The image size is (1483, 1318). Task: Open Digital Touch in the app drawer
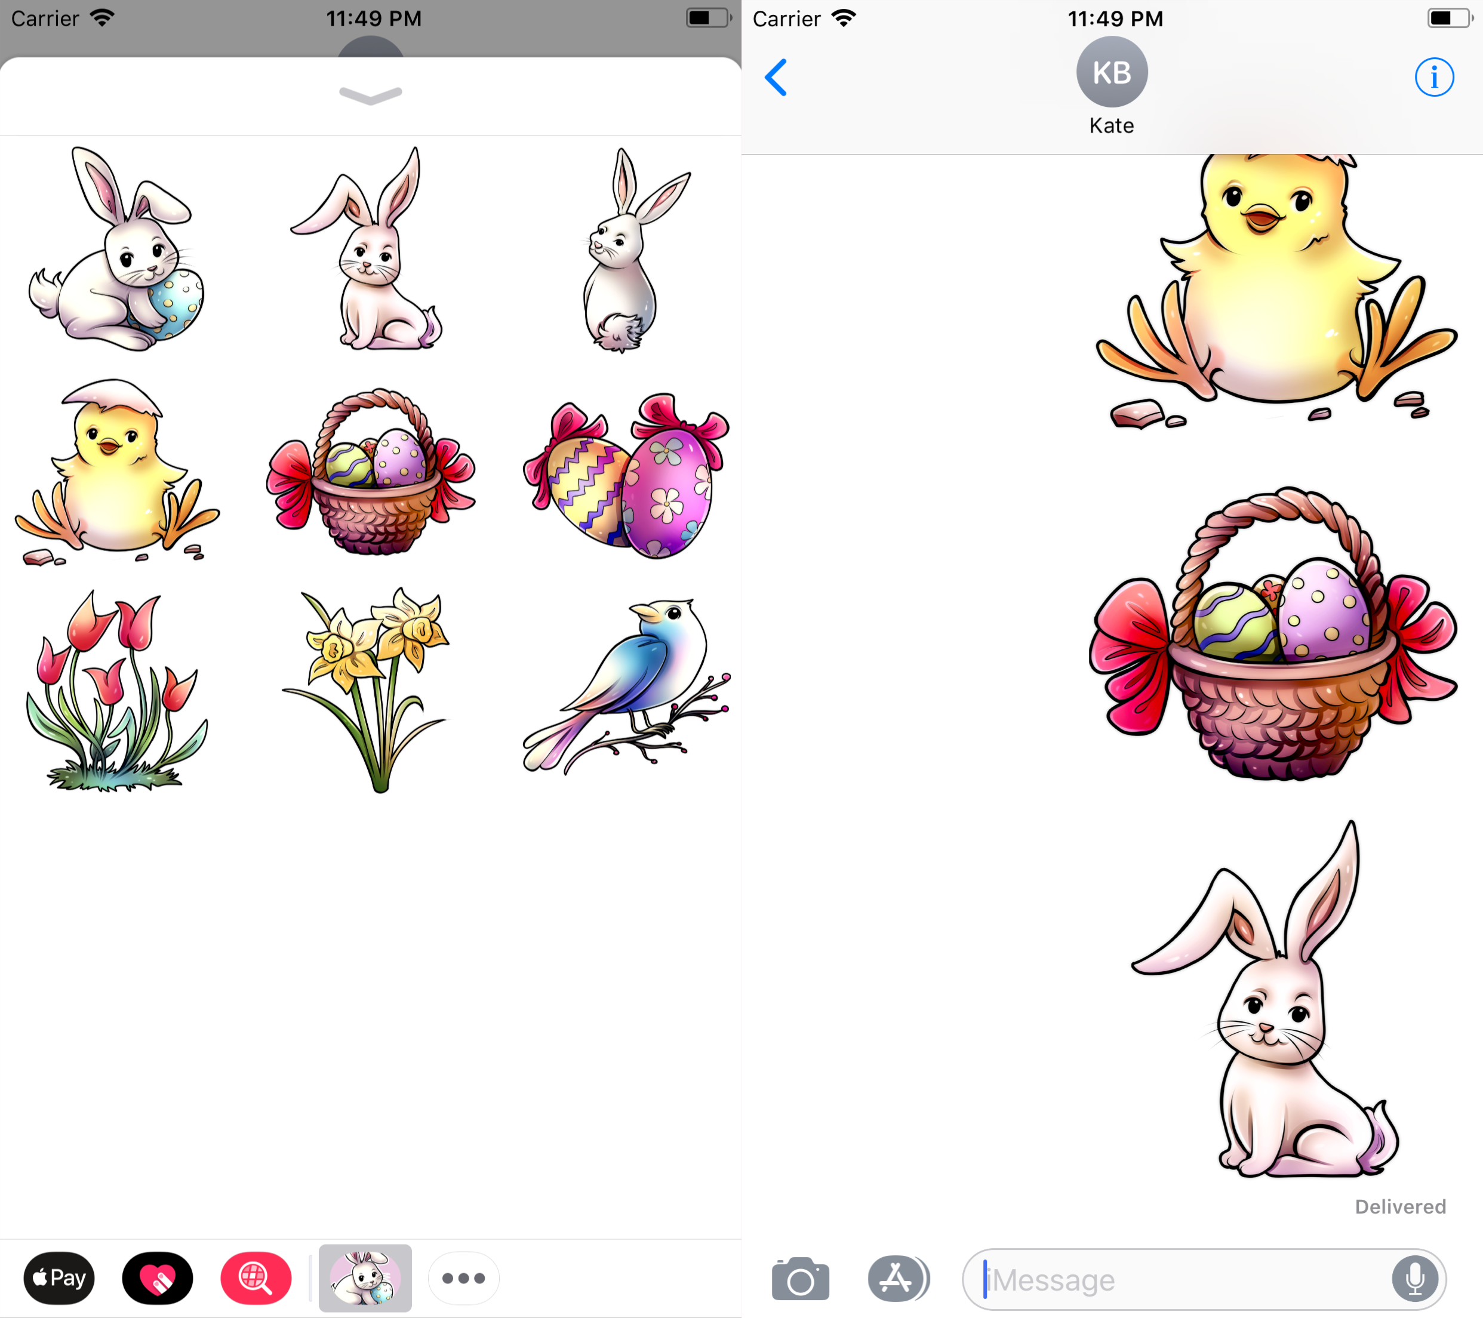[156, 1278]
